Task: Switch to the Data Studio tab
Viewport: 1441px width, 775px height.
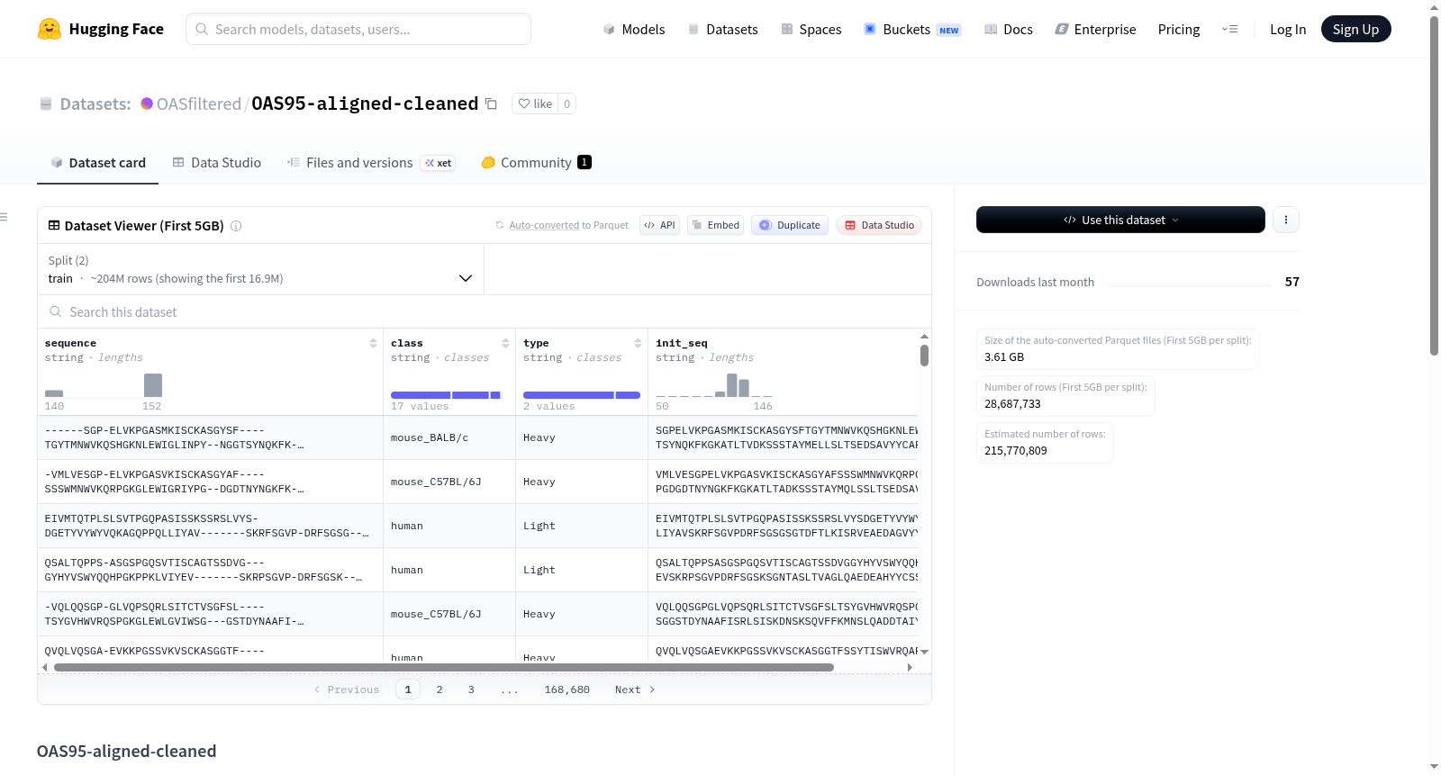Action: click(x=217, y=163)
